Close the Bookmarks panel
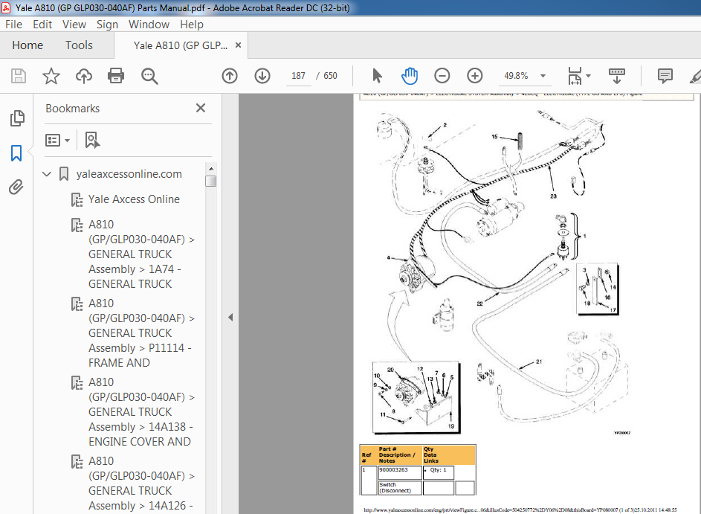This screenshot has width=701, height=514. (x=201, y=108)
